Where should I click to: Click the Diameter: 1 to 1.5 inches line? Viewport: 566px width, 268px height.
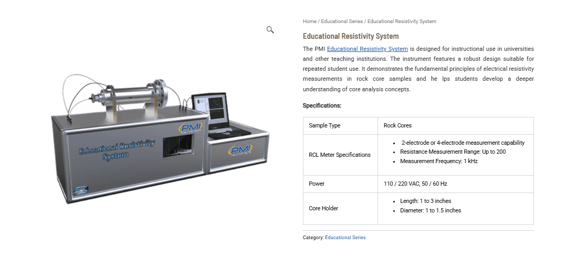(431, 211)
